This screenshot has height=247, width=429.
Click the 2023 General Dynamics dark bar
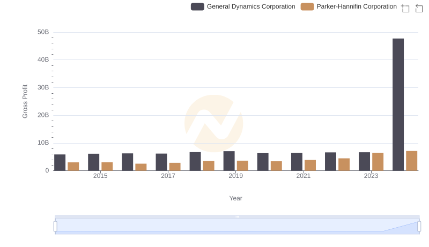364,161
